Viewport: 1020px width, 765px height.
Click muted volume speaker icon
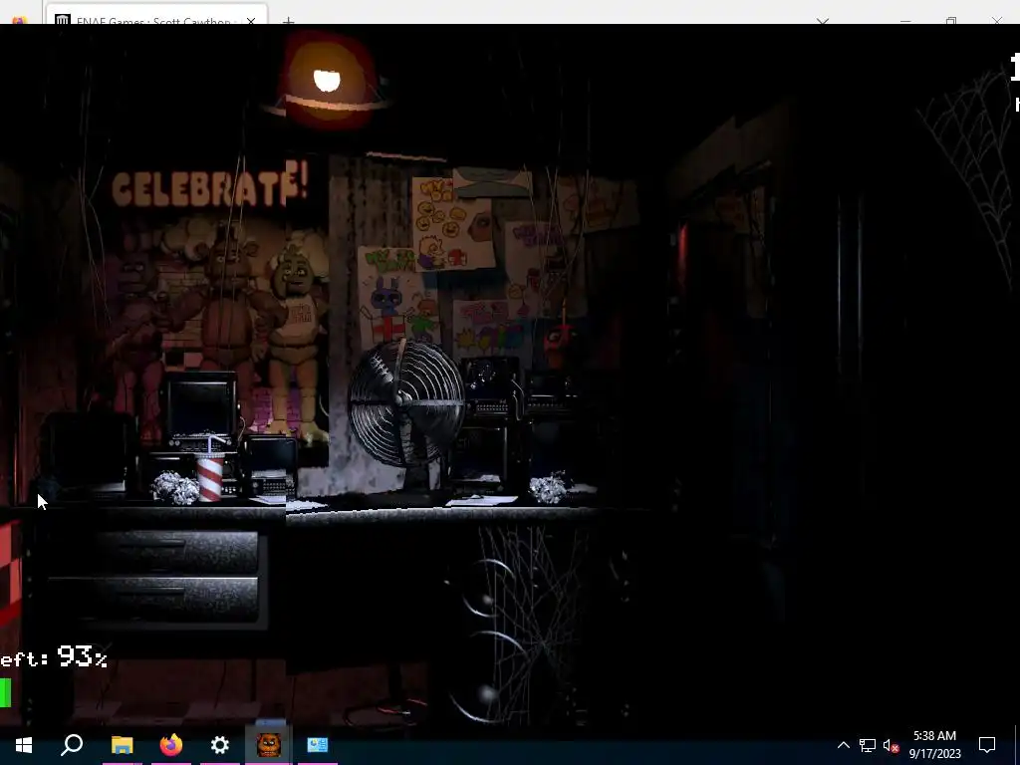(892, 745)
